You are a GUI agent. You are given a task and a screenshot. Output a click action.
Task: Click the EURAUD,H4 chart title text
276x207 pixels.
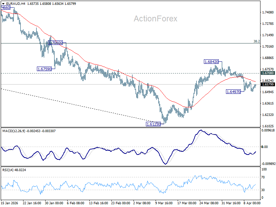point(16,3)
